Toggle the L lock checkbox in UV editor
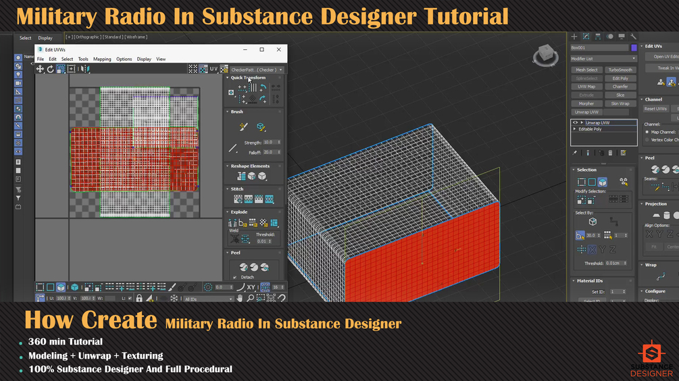679x381 pixels. click(130, 299)
